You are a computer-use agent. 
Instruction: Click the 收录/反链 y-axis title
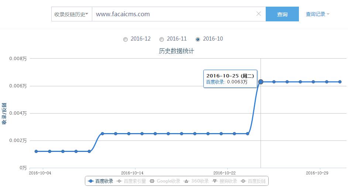(x=4, y=114)
